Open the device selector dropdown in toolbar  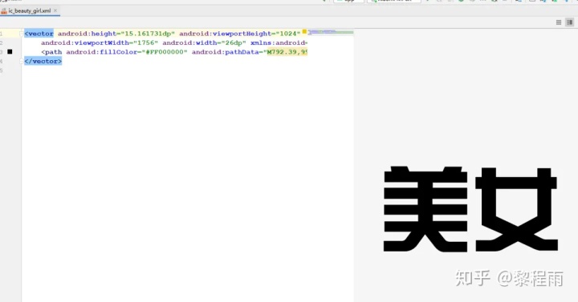coord(393,1)
